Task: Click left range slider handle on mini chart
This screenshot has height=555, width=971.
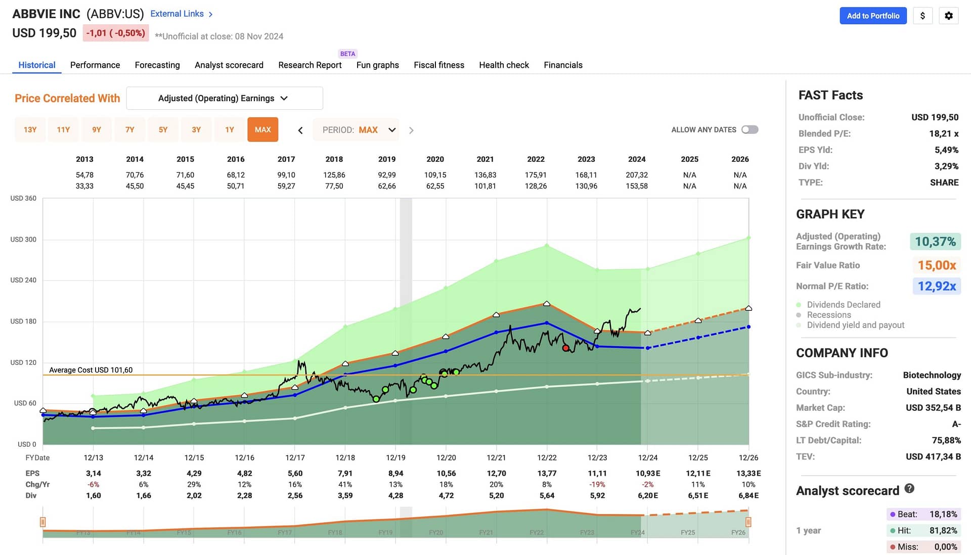Action: pos(43,522)
